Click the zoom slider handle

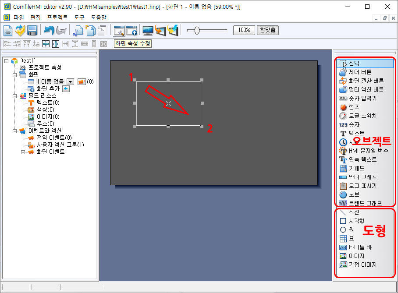(x=197, y=30)
